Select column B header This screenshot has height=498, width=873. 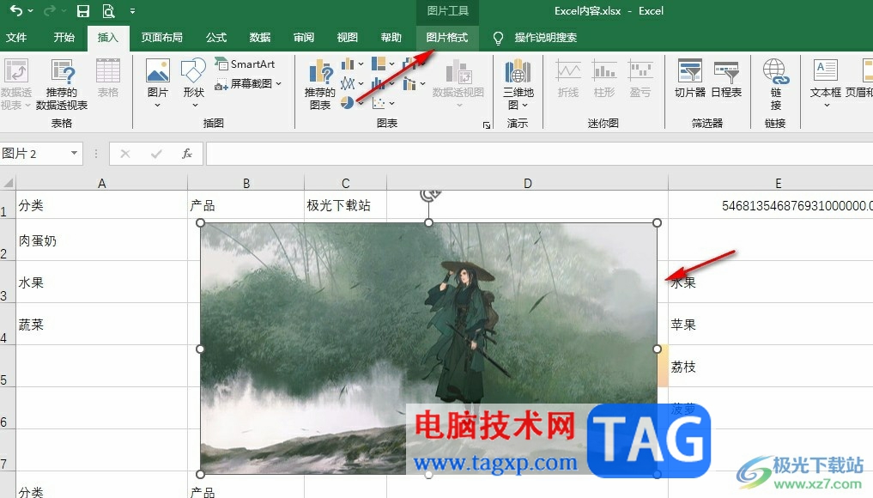click(x=246, y=183)
